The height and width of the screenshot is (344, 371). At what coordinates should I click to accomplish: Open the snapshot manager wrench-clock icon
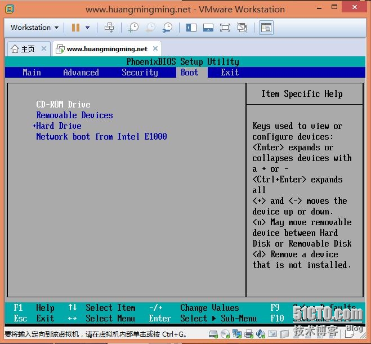coord(167,28)
